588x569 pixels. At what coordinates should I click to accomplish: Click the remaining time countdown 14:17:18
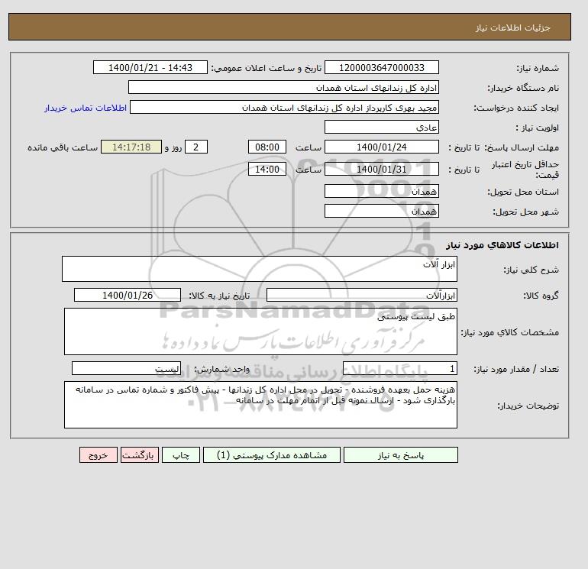pyautogui.click(x=131, y=147)
